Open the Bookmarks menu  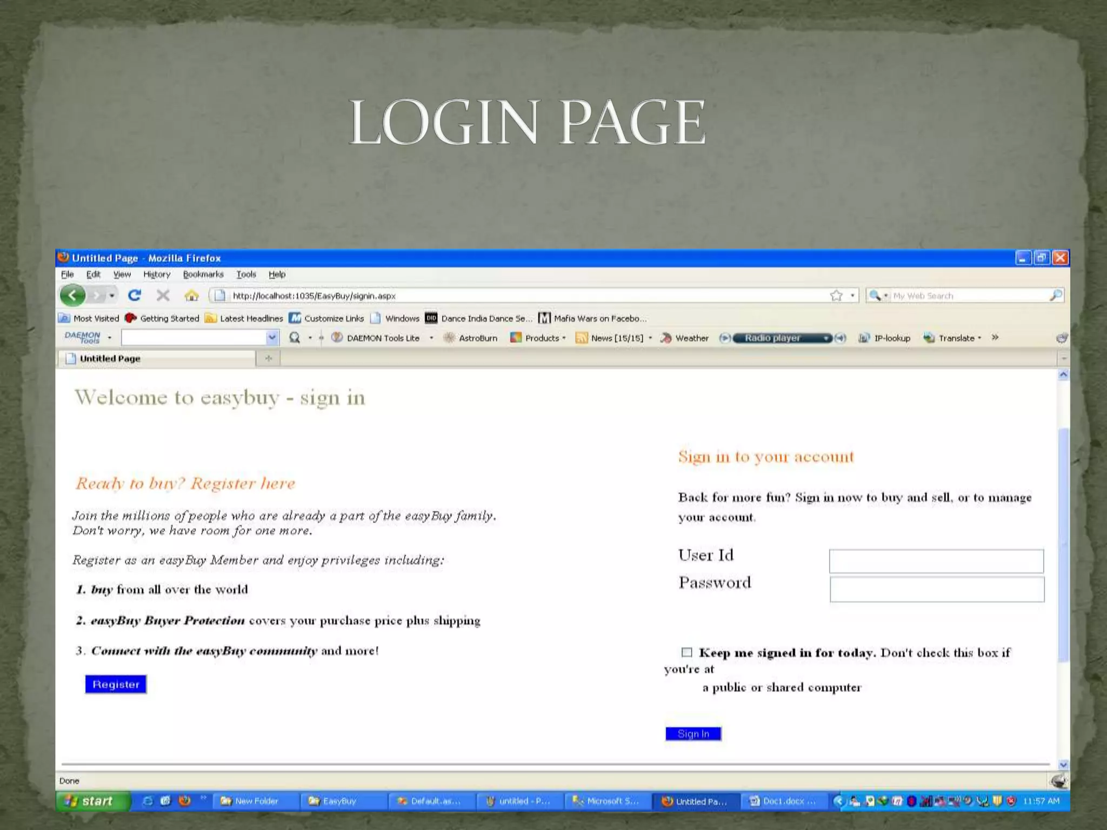(203, 275)
